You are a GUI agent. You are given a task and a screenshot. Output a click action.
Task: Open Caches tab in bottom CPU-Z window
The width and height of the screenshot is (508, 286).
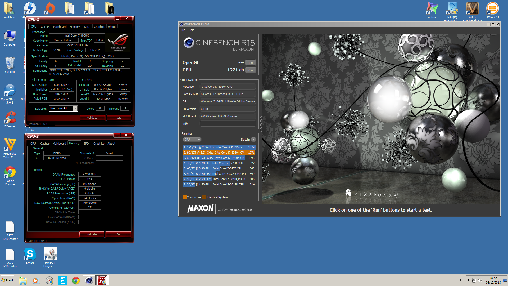[45, 144]
